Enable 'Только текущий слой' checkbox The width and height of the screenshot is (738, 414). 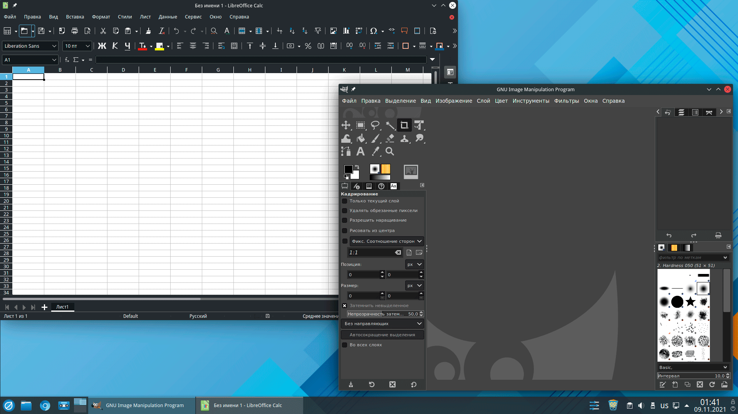click(x=345, y=201)
